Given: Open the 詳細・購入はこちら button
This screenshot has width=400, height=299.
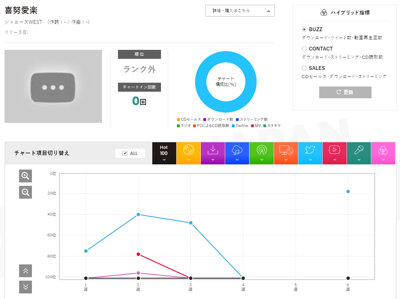Looking at the screenshot, I should [x=240, y=11].
